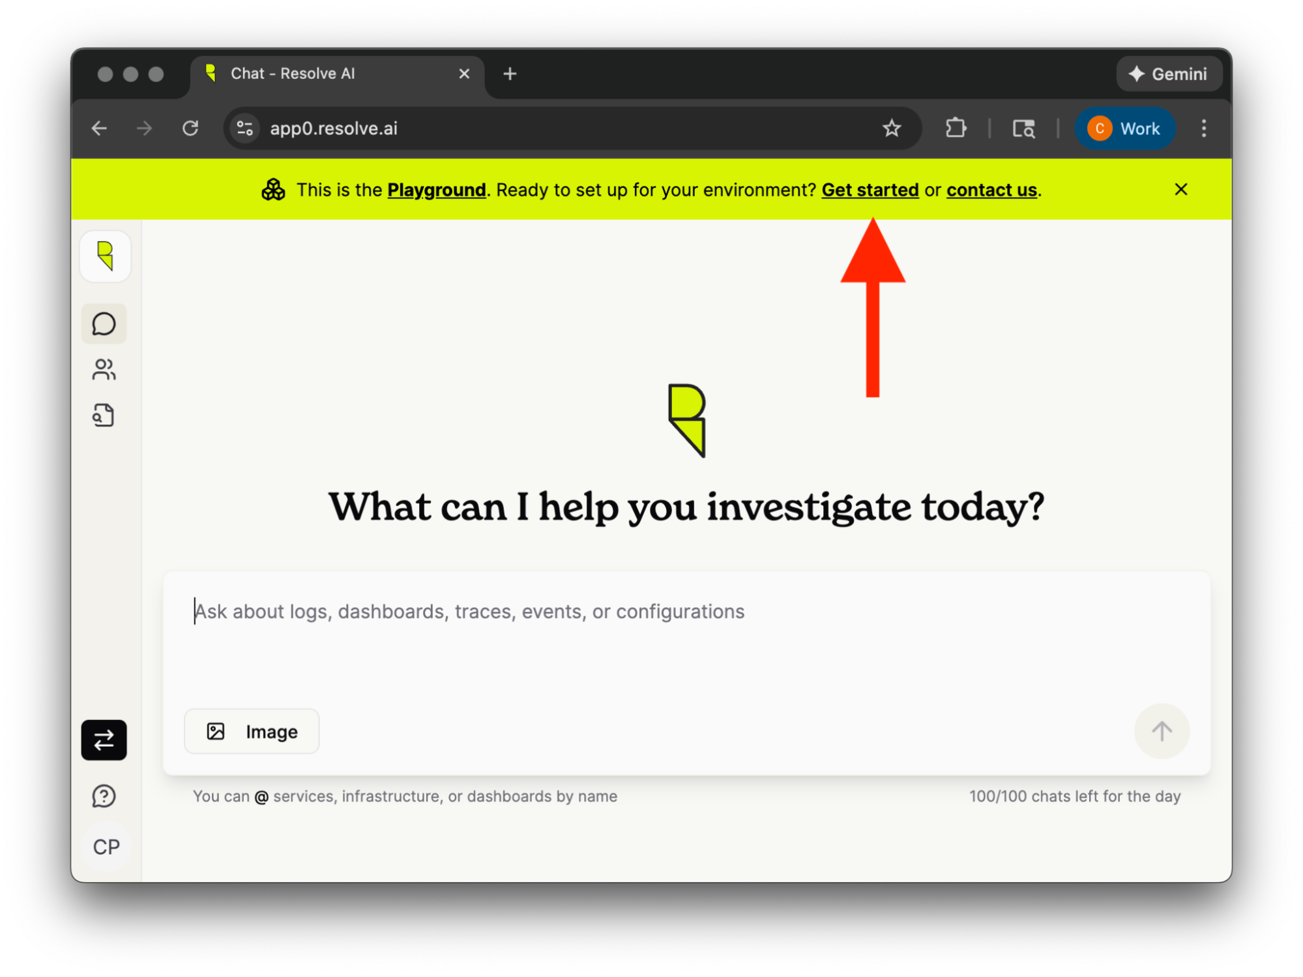Open Chrome three-dot menu

click(x=1204, y=128)
